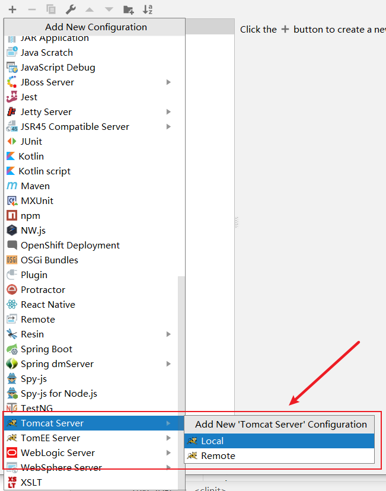The width and height of the screenshot is (386, 491).
Task: Expand the TomEE Server submenu arrow
Action: (168, 438)
